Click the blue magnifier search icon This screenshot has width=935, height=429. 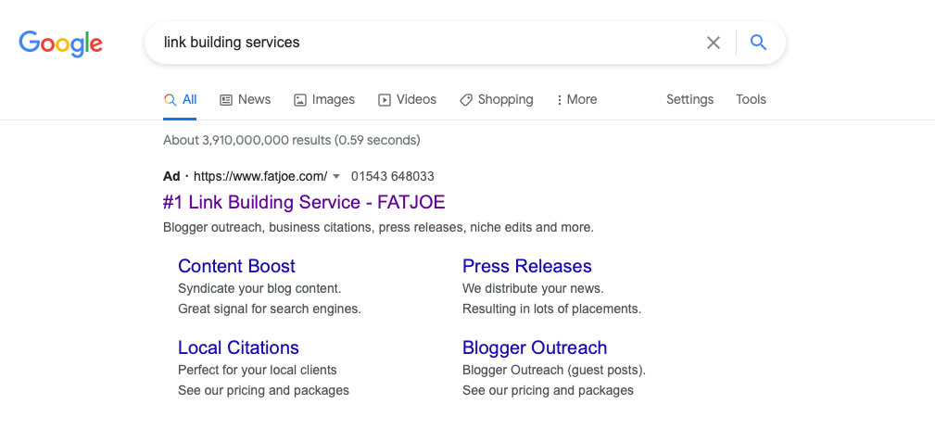coord(759,43)
